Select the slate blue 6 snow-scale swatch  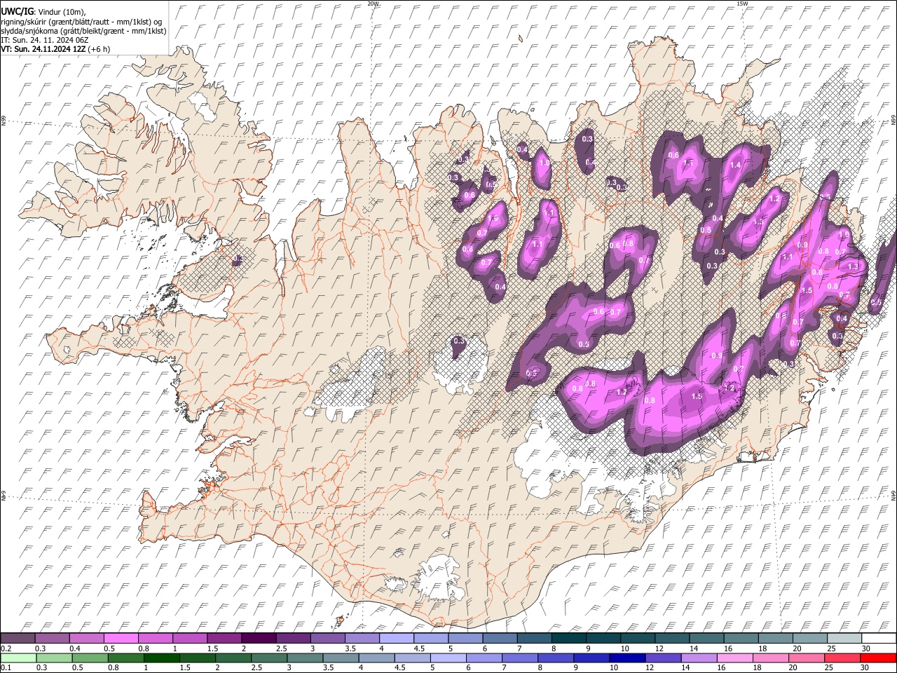pyautogui.click(x=500, y=638)
